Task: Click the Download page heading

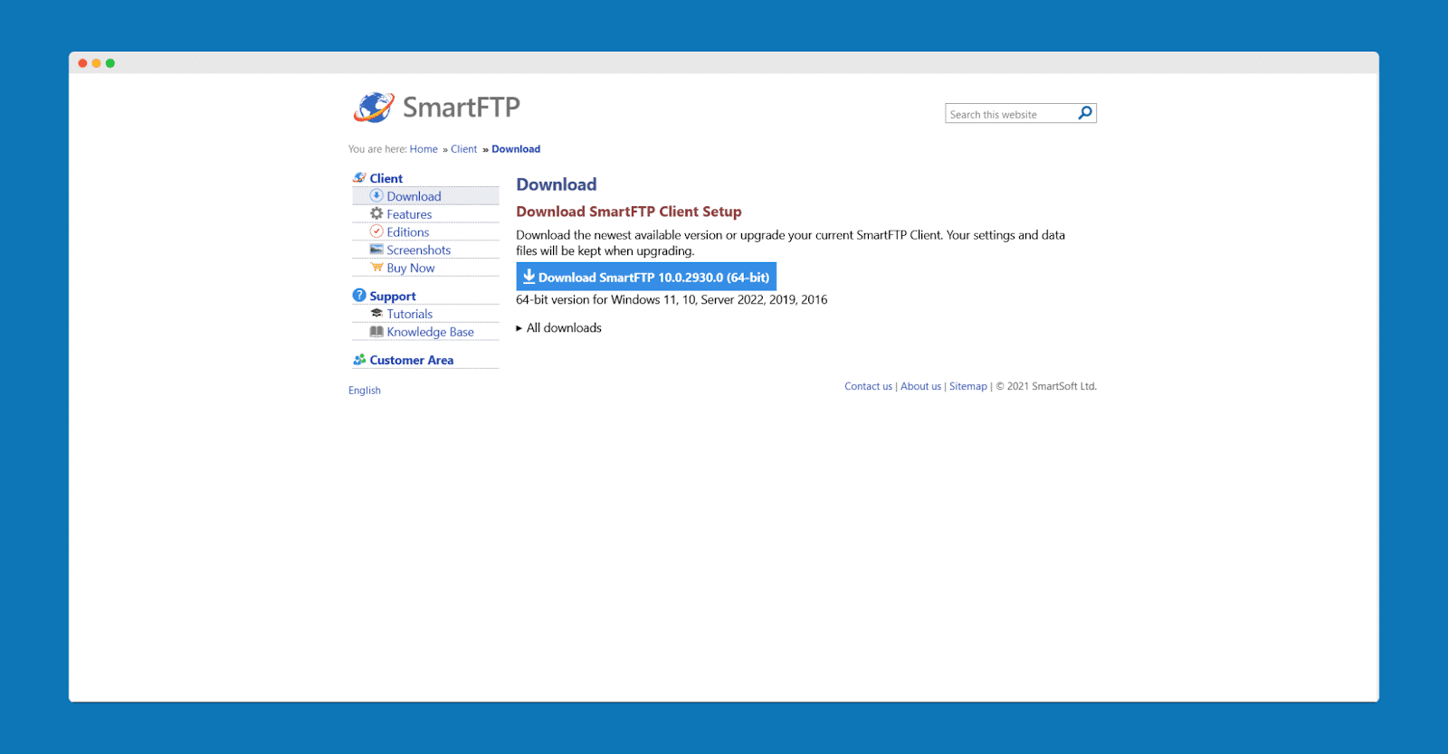Action: click(x=557, y=184)
